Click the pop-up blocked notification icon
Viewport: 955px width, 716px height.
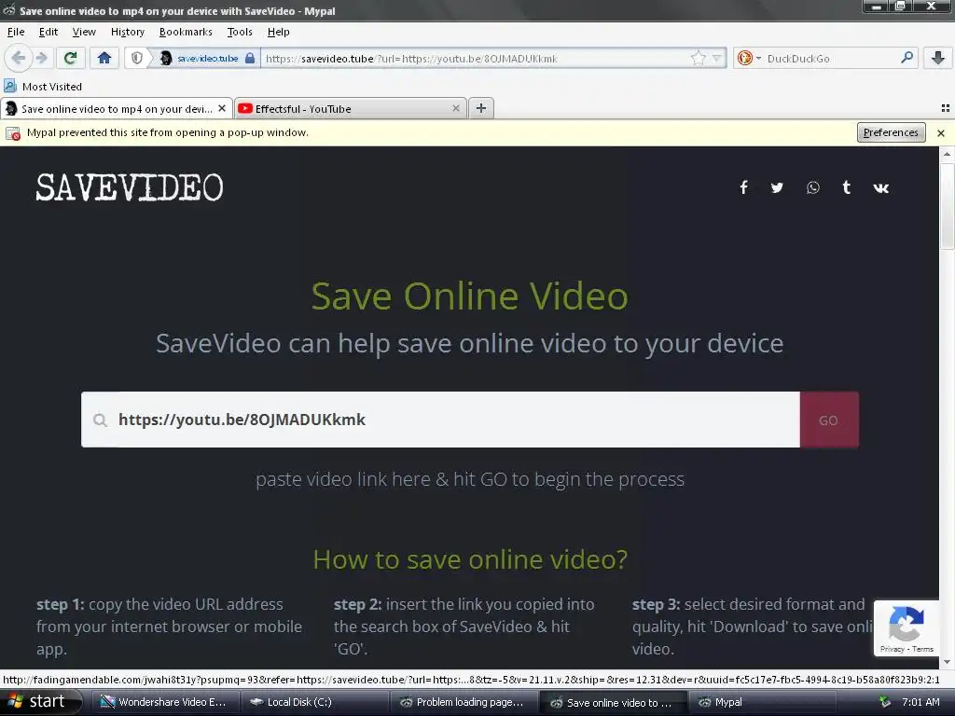tap(13, 132)
